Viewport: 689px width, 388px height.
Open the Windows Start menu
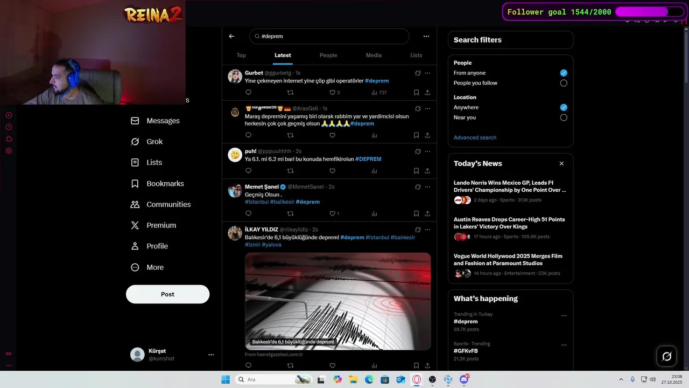pos(226,379)
